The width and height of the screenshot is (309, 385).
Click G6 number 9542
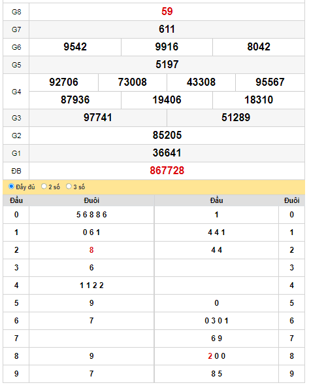pyautogui.click(x=75, y=47)
